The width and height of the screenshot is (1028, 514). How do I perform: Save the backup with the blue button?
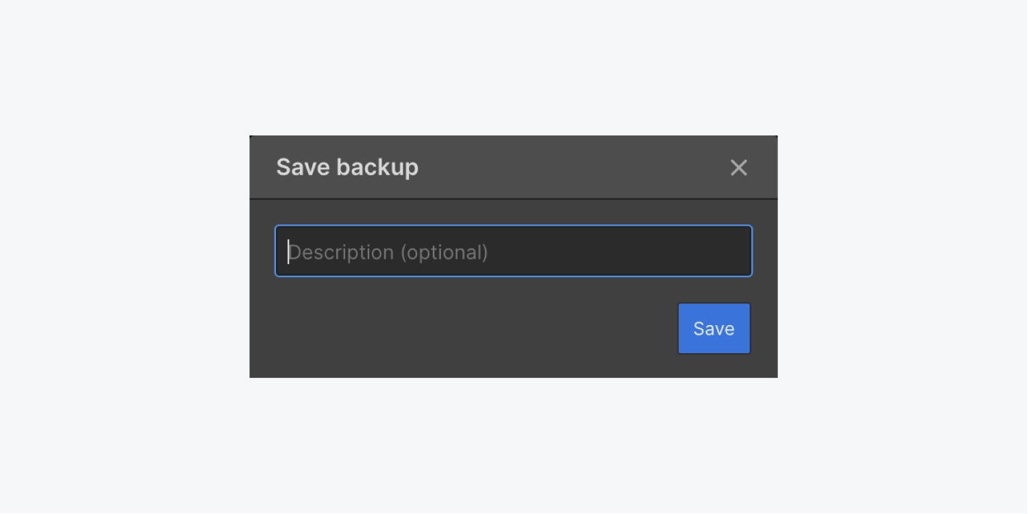(x=714, y=329)
